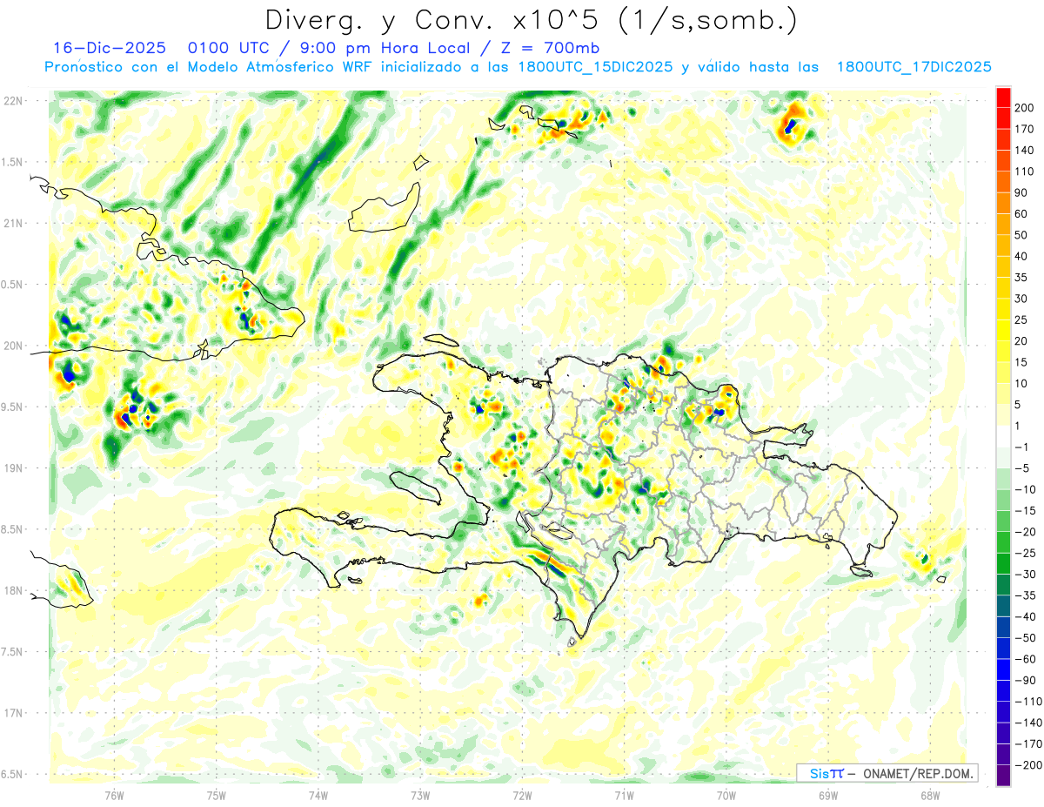Click the "75W" longitude label
Image resolution: width=1044 pixels, height=807 pixels.
[x=217, y=794]
